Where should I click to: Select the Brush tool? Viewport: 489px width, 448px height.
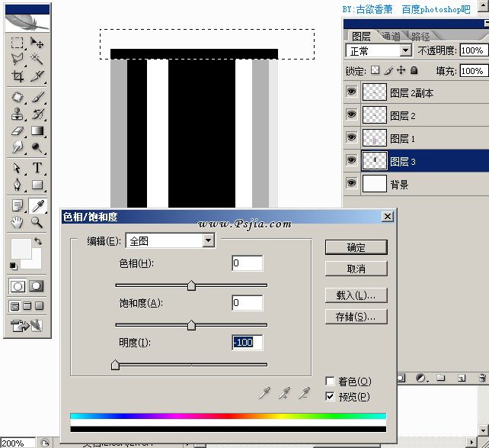click(37, 97)
